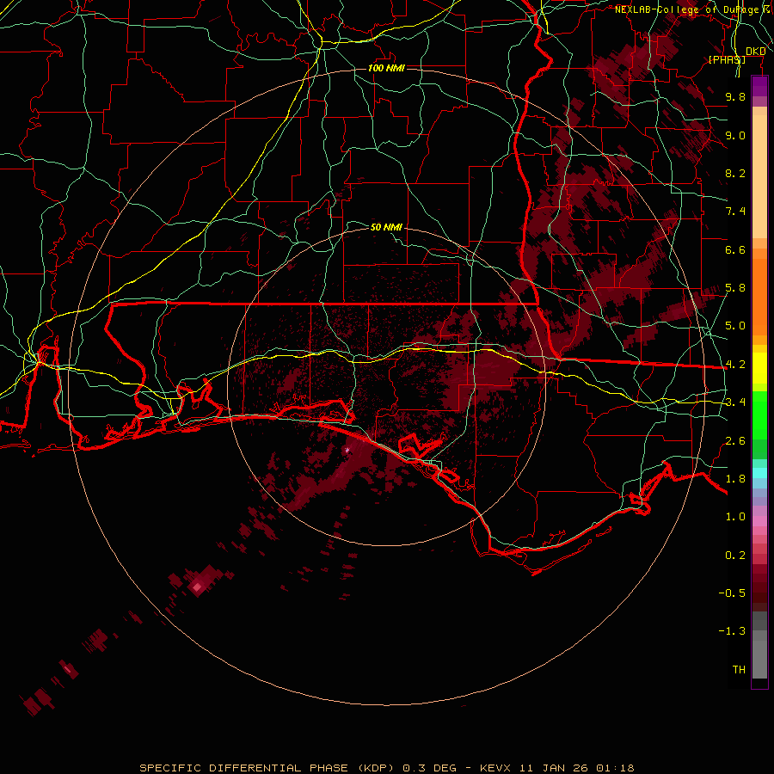Screen dimensions: 774x774
Task: Select the yellow segment of the color bar
Action: [x=759, y=368]
